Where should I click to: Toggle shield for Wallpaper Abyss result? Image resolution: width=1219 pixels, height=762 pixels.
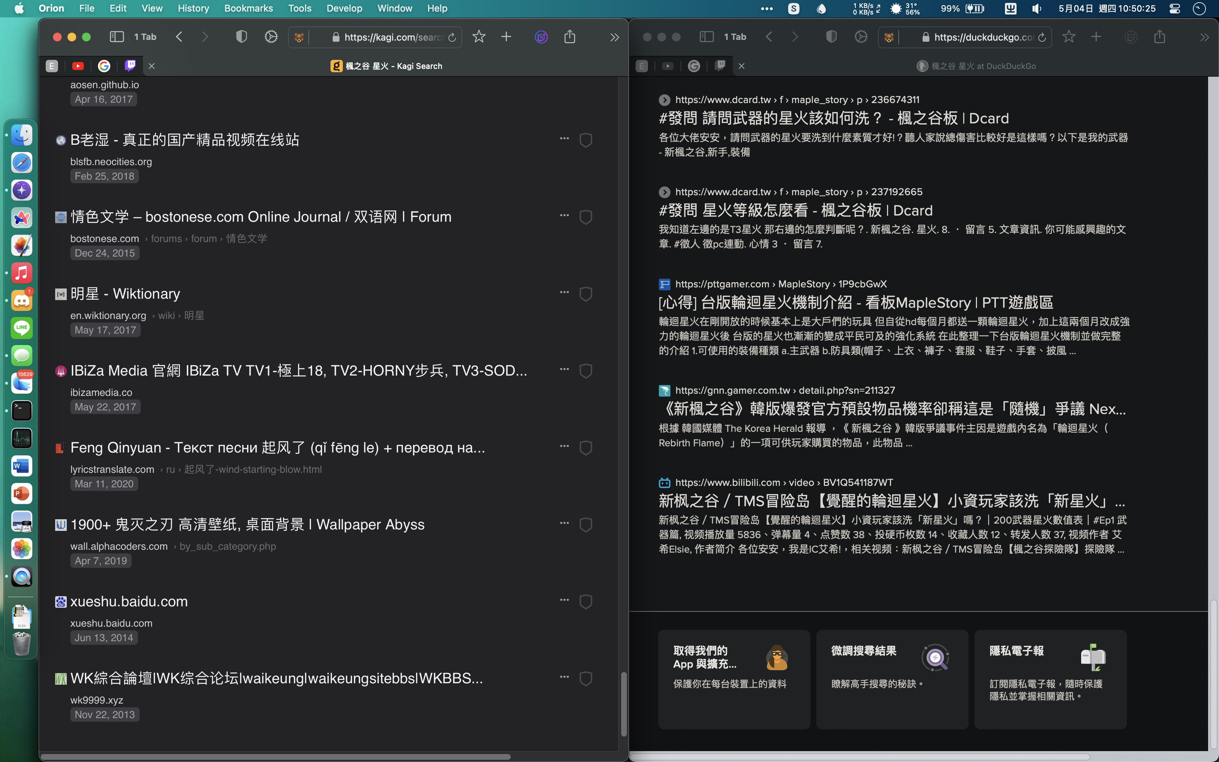[x=585, y=525]
